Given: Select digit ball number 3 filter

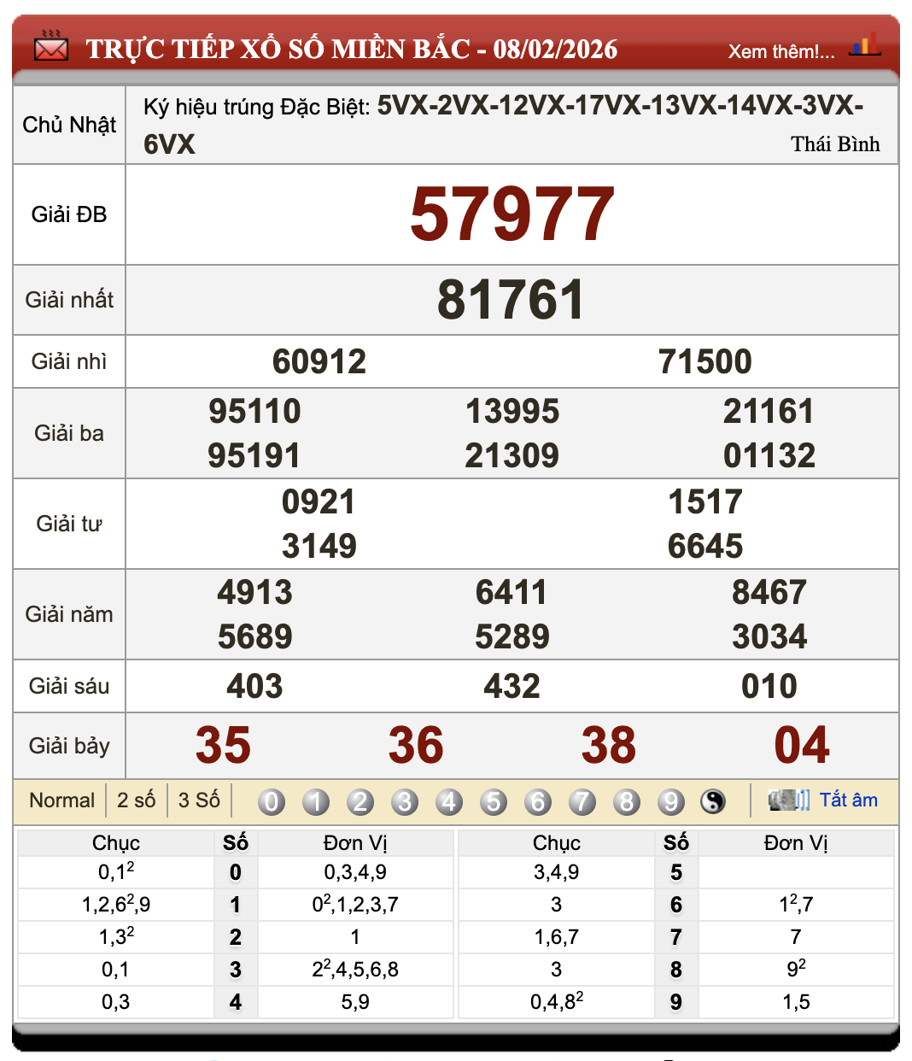Looking at the screenshot, I should click(405, 801).
